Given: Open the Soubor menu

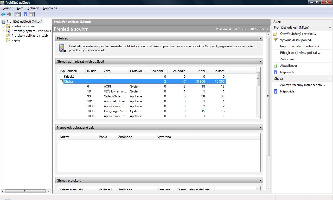Looking at the screenshot, I should point(8,8).
